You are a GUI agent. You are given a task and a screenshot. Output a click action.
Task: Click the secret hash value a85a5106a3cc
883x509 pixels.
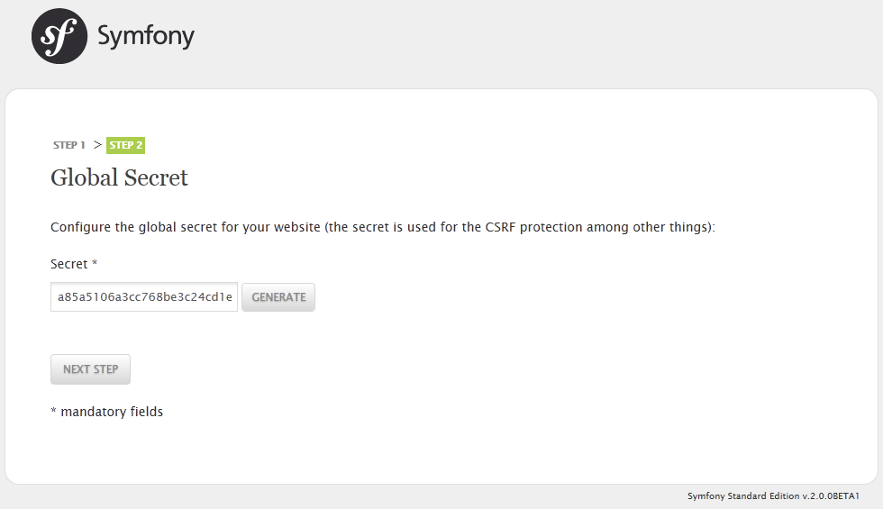pos(145,296)
